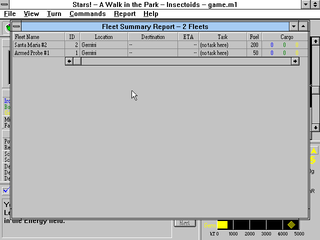
Task: Click the yellow dollar sign icon
Action: 313,160
